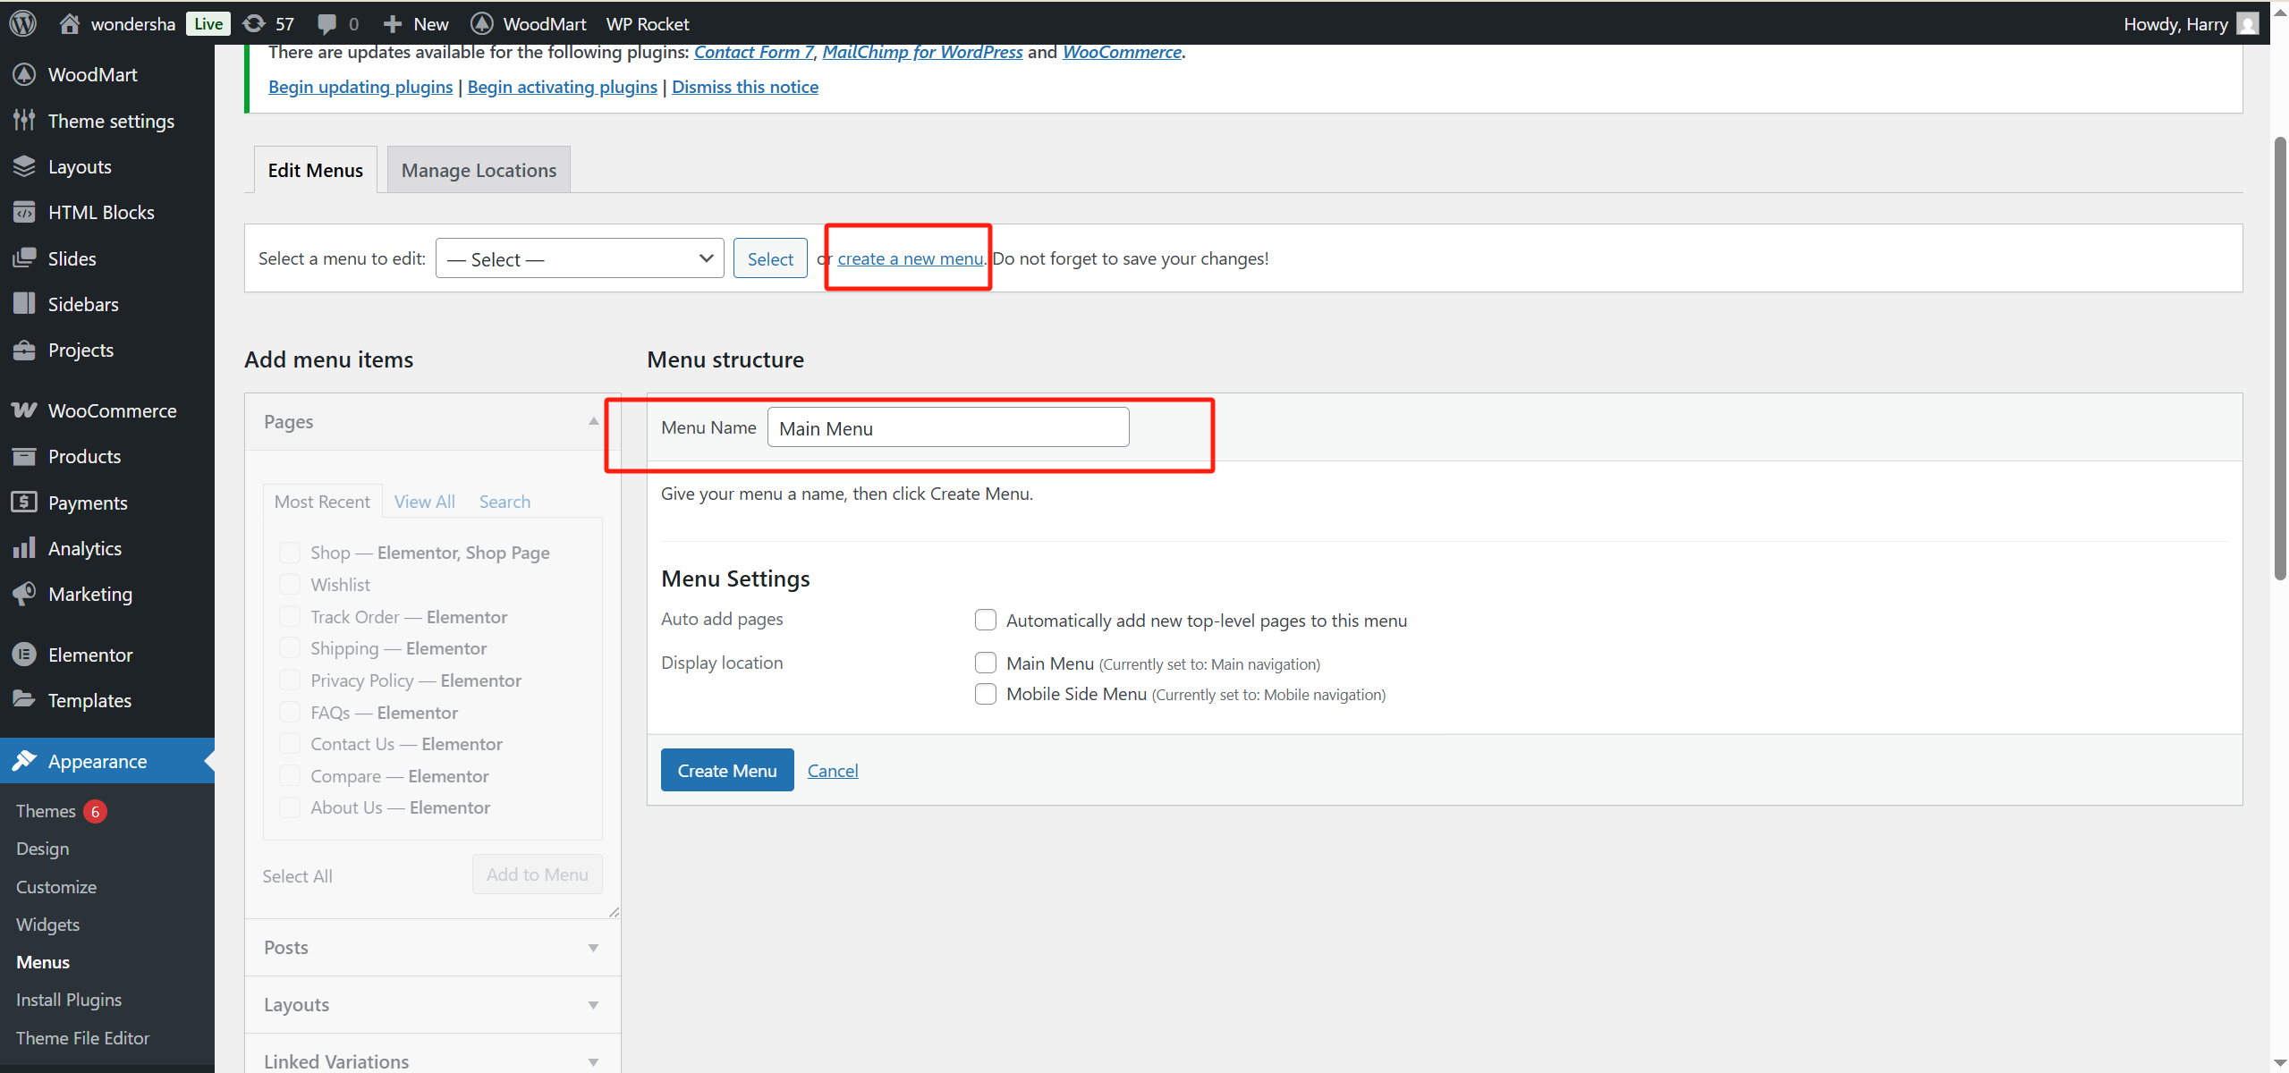Open the Analytics bar chart icon
Screen dimensions: 2289x1073
24,548
